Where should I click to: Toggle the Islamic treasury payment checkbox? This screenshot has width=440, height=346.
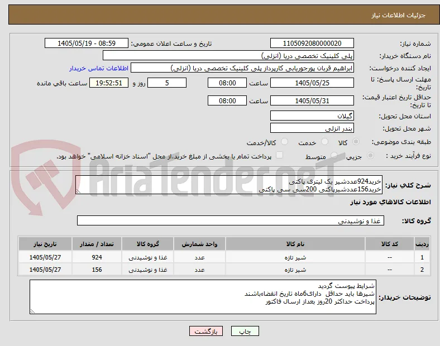coord(280,155)
